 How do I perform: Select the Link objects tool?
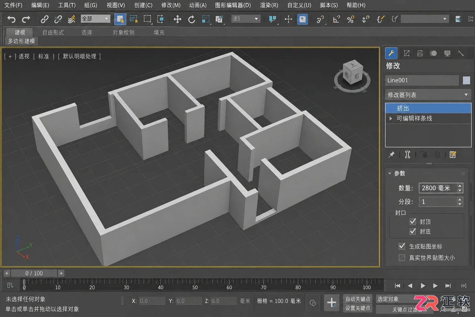pyautogui.click(x=44, y=19)
